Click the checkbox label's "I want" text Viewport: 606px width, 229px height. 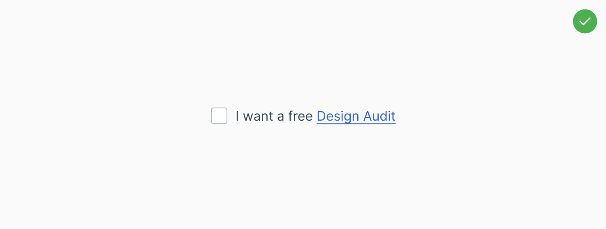(254, 116)
